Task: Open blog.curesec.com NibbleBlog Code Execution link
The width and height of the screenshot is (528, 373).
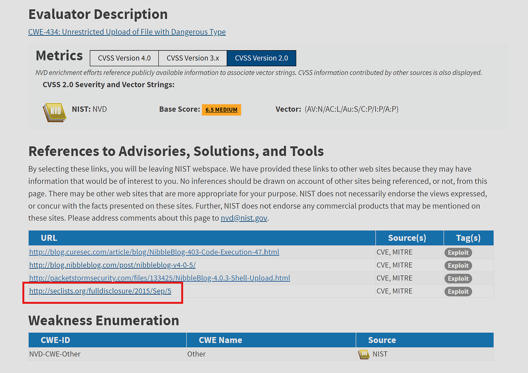Action: [x=154, y=252]
